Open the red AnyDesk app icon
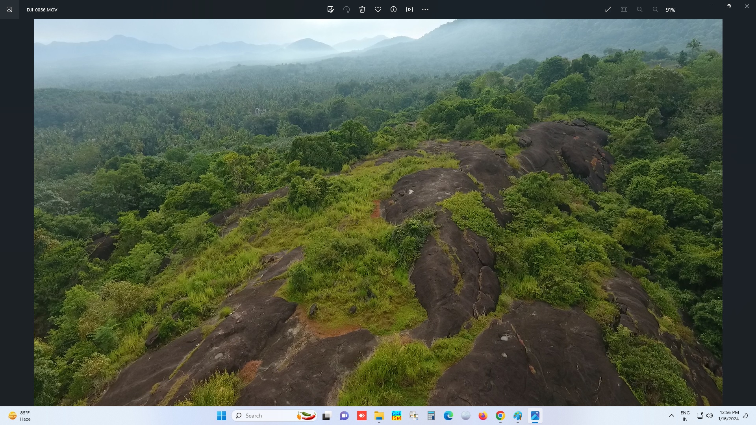Image resolution: width=756 pixels, height=425 pixels. coord(362,416)
